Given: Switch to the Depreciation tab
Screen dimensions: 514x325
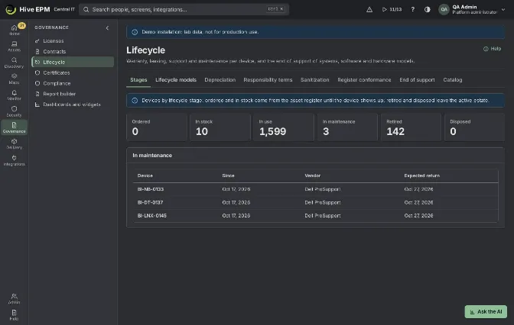Looking at the screenshot, I should tap(220, 80).
